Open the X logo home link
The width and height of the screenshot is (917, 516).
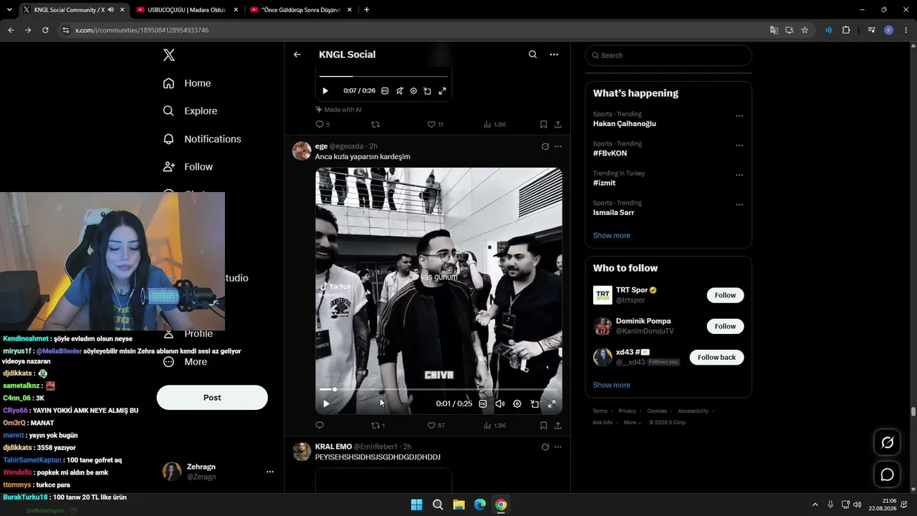(x=168, y=55)
